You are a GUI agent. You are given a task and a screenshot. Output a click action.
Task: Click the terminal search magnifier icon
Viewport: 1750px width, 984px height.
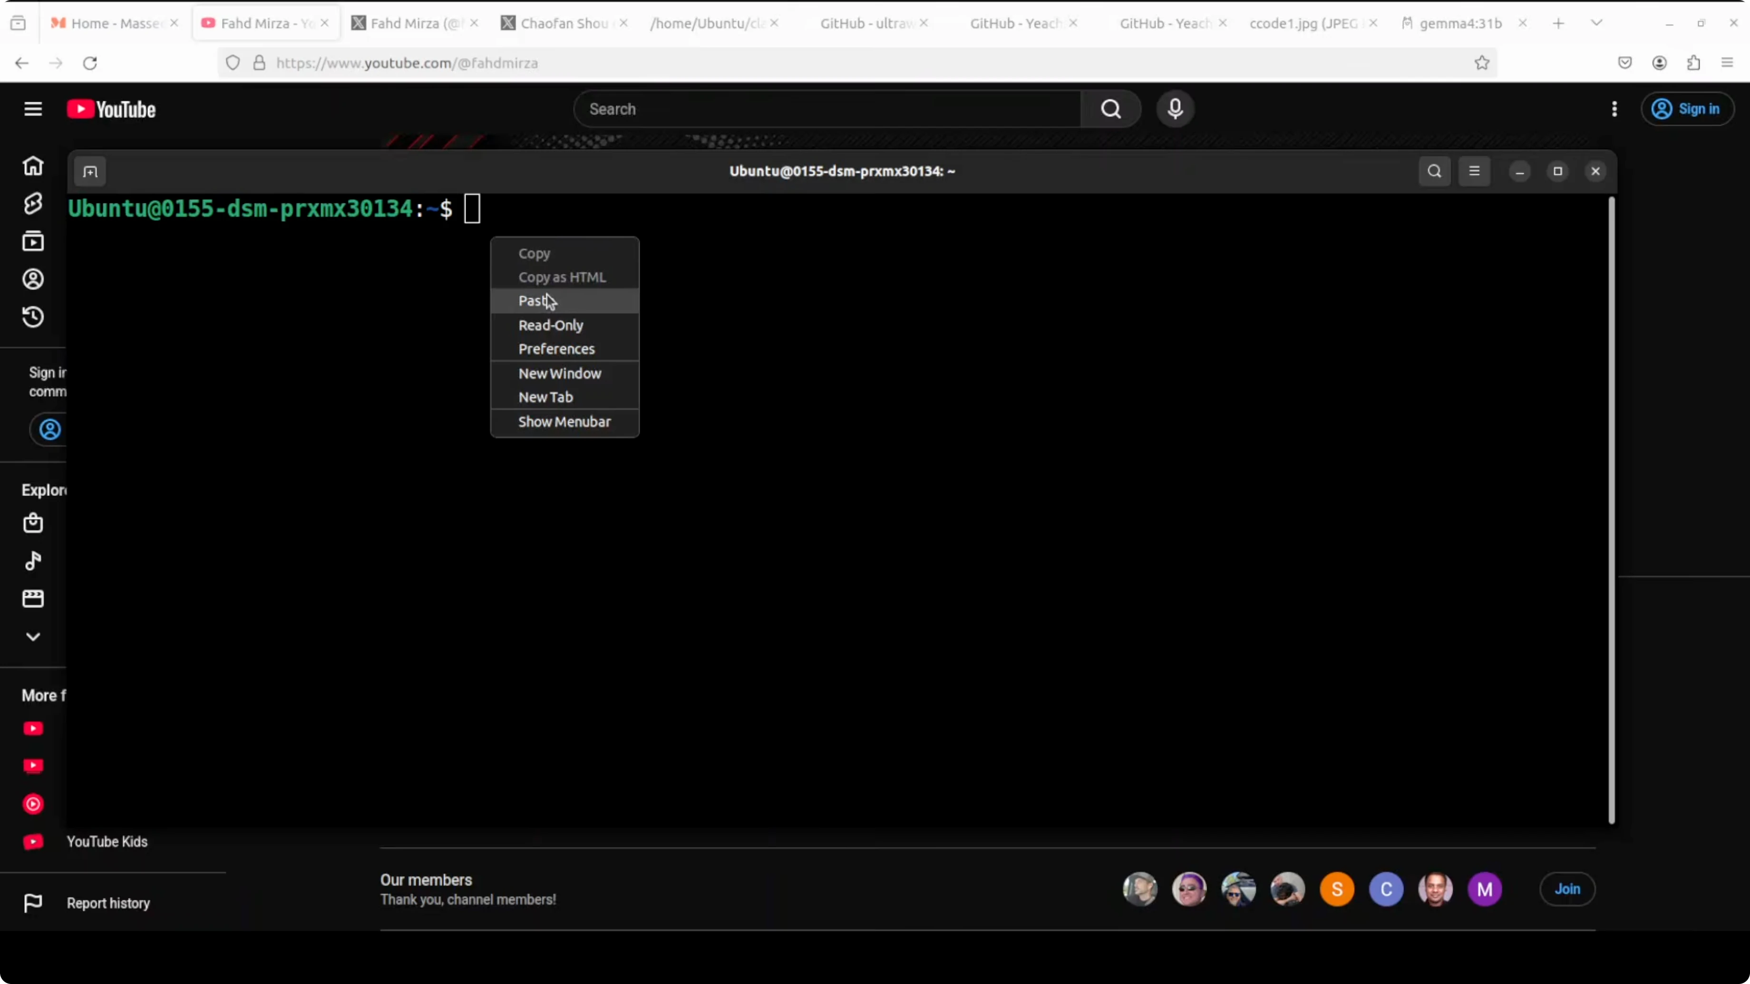(1434, 171)
